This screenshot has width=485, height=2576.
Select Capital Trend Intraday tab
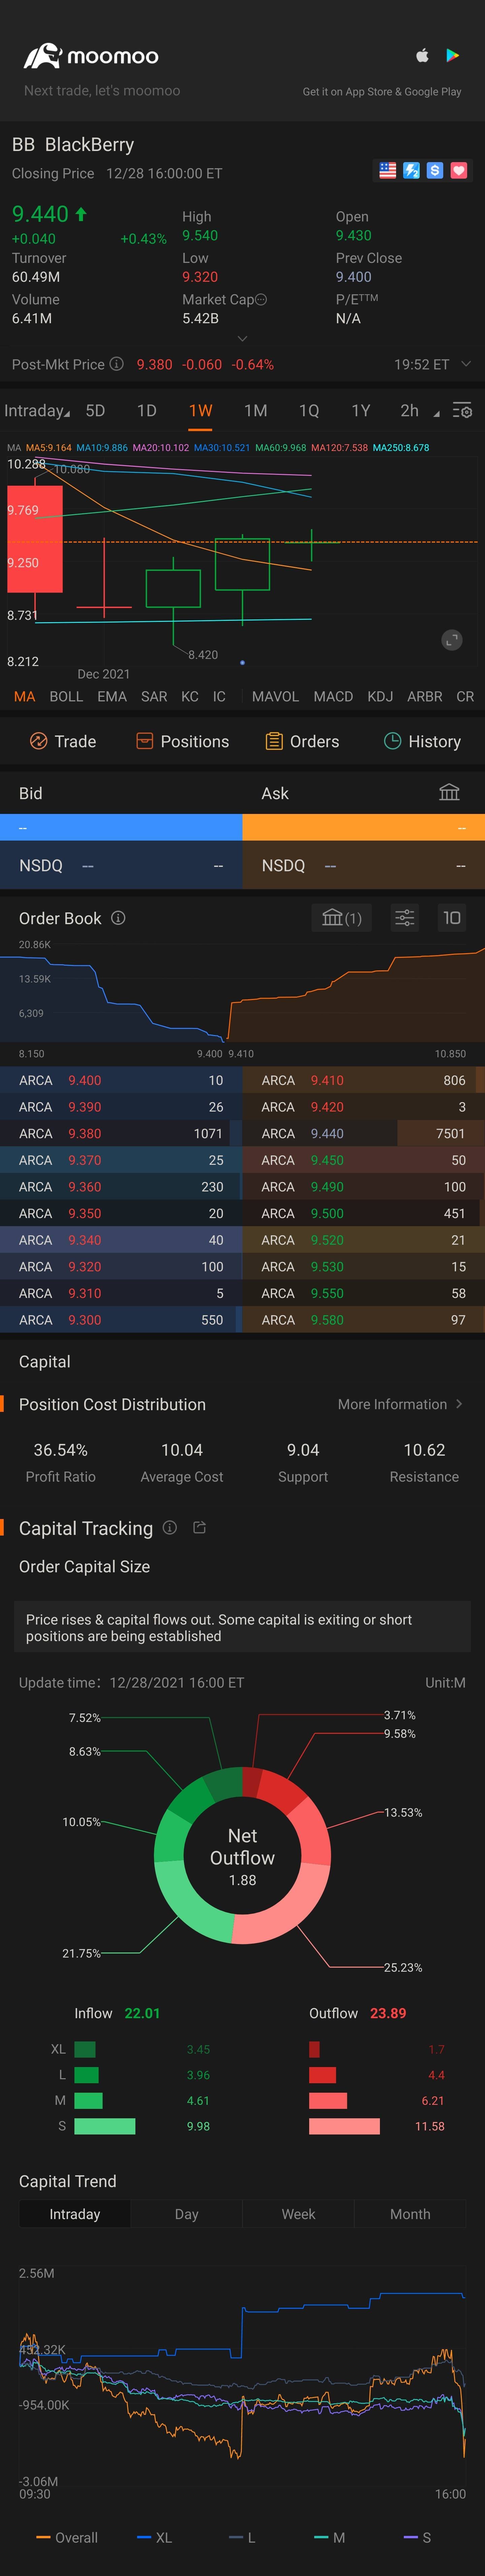tap(75, 2214)
